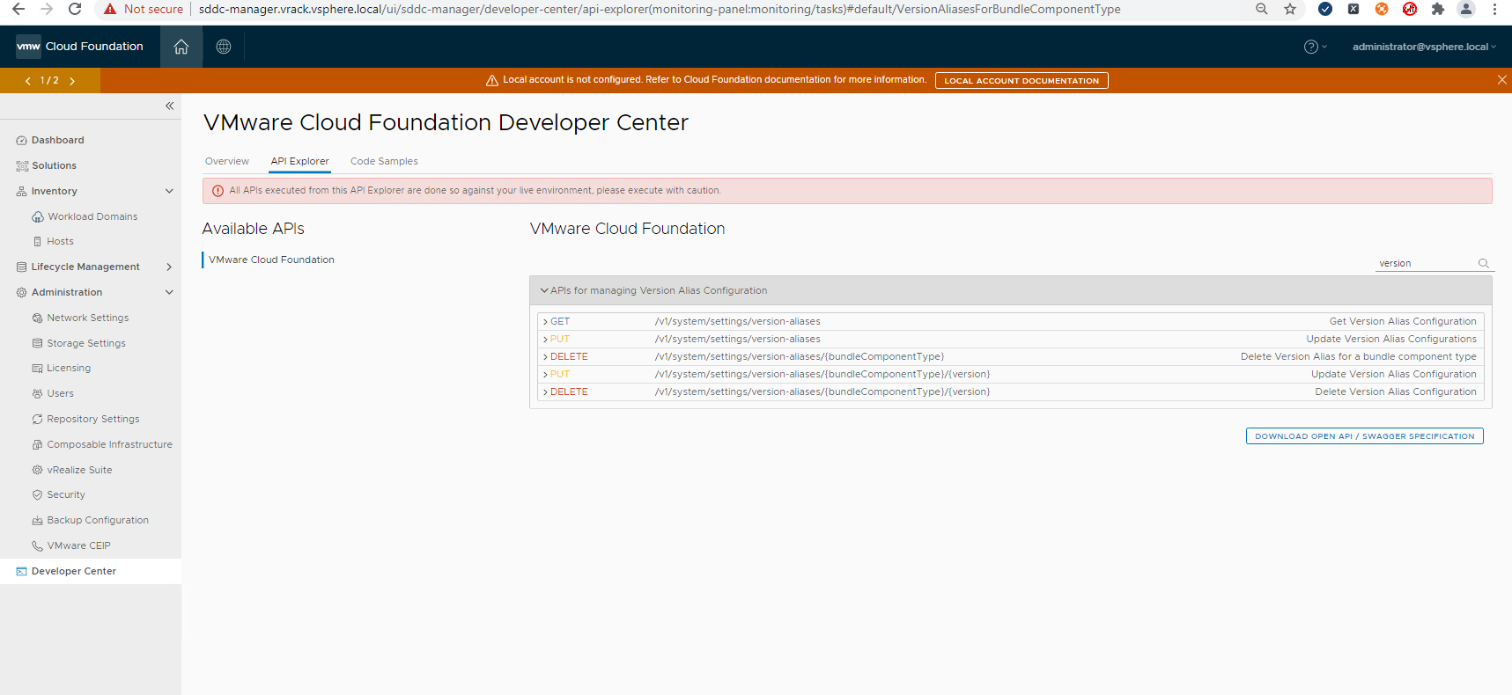This screenshot has width=1512, height=695.
Task: Bookmark page with star icon
Action: click(1290, 9)
